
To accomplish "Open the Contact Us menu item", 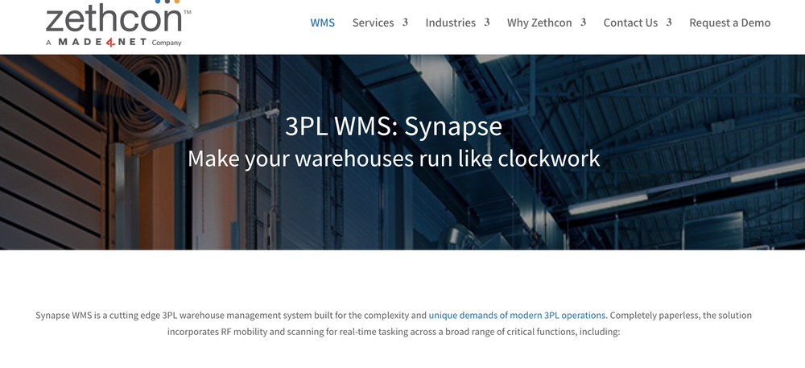I will [630, 23].
